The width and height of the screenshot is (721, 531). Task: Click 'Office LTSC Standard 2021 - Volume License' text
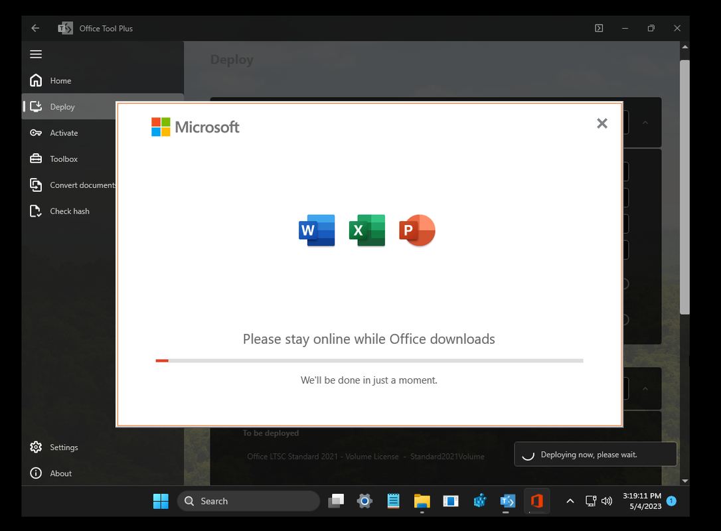pyautogui.click(x=323, y=457)
